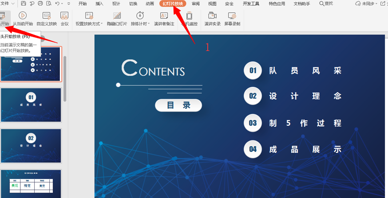Viewport: 388px width, 198px height.
Task: Select the 设计理念 text on slide
Action: 305,96
